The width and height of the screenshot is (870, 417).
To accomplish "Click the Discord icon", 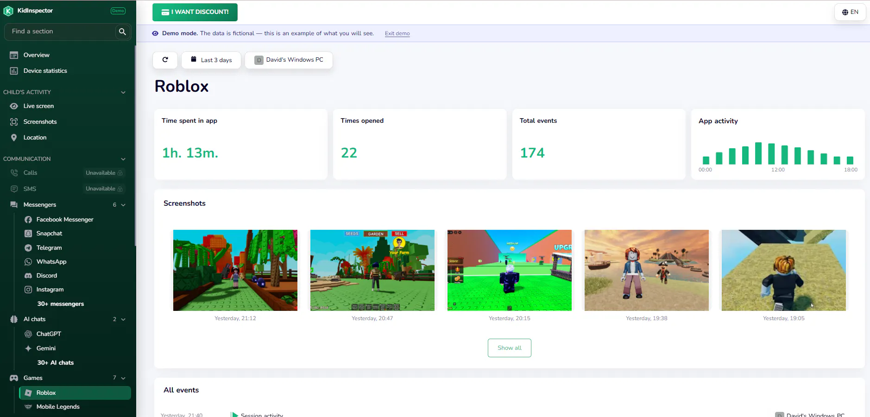I will [x=28, y=276].
